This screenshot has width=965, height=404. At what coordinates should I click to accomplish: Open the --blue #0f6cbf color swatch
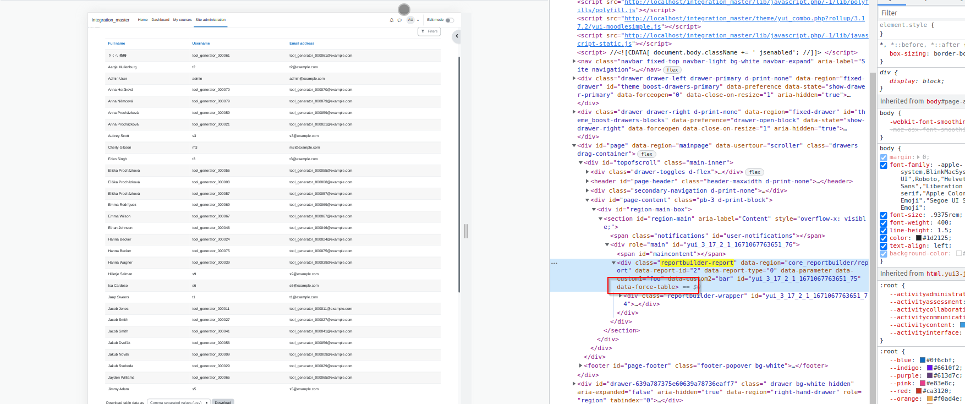923,361
